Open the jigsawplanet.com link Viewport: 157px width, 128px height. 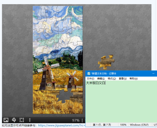tap(61, 125)
